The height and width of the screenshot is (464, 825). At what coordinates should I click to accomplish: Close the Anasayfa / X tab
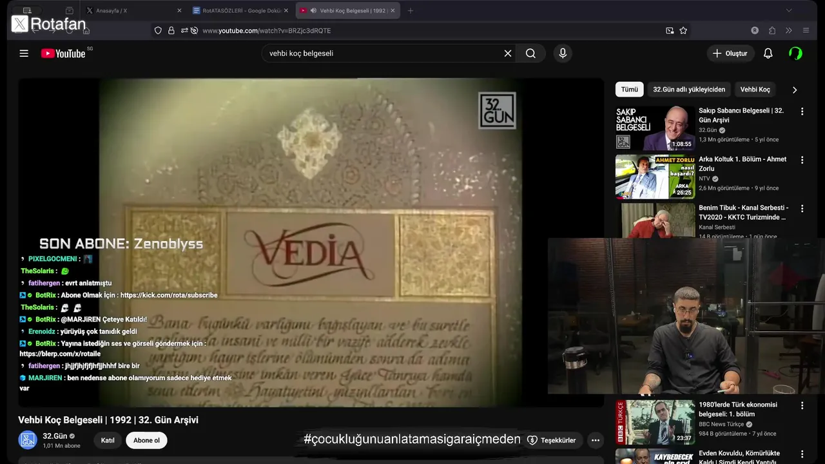click(x=179, y=10)
